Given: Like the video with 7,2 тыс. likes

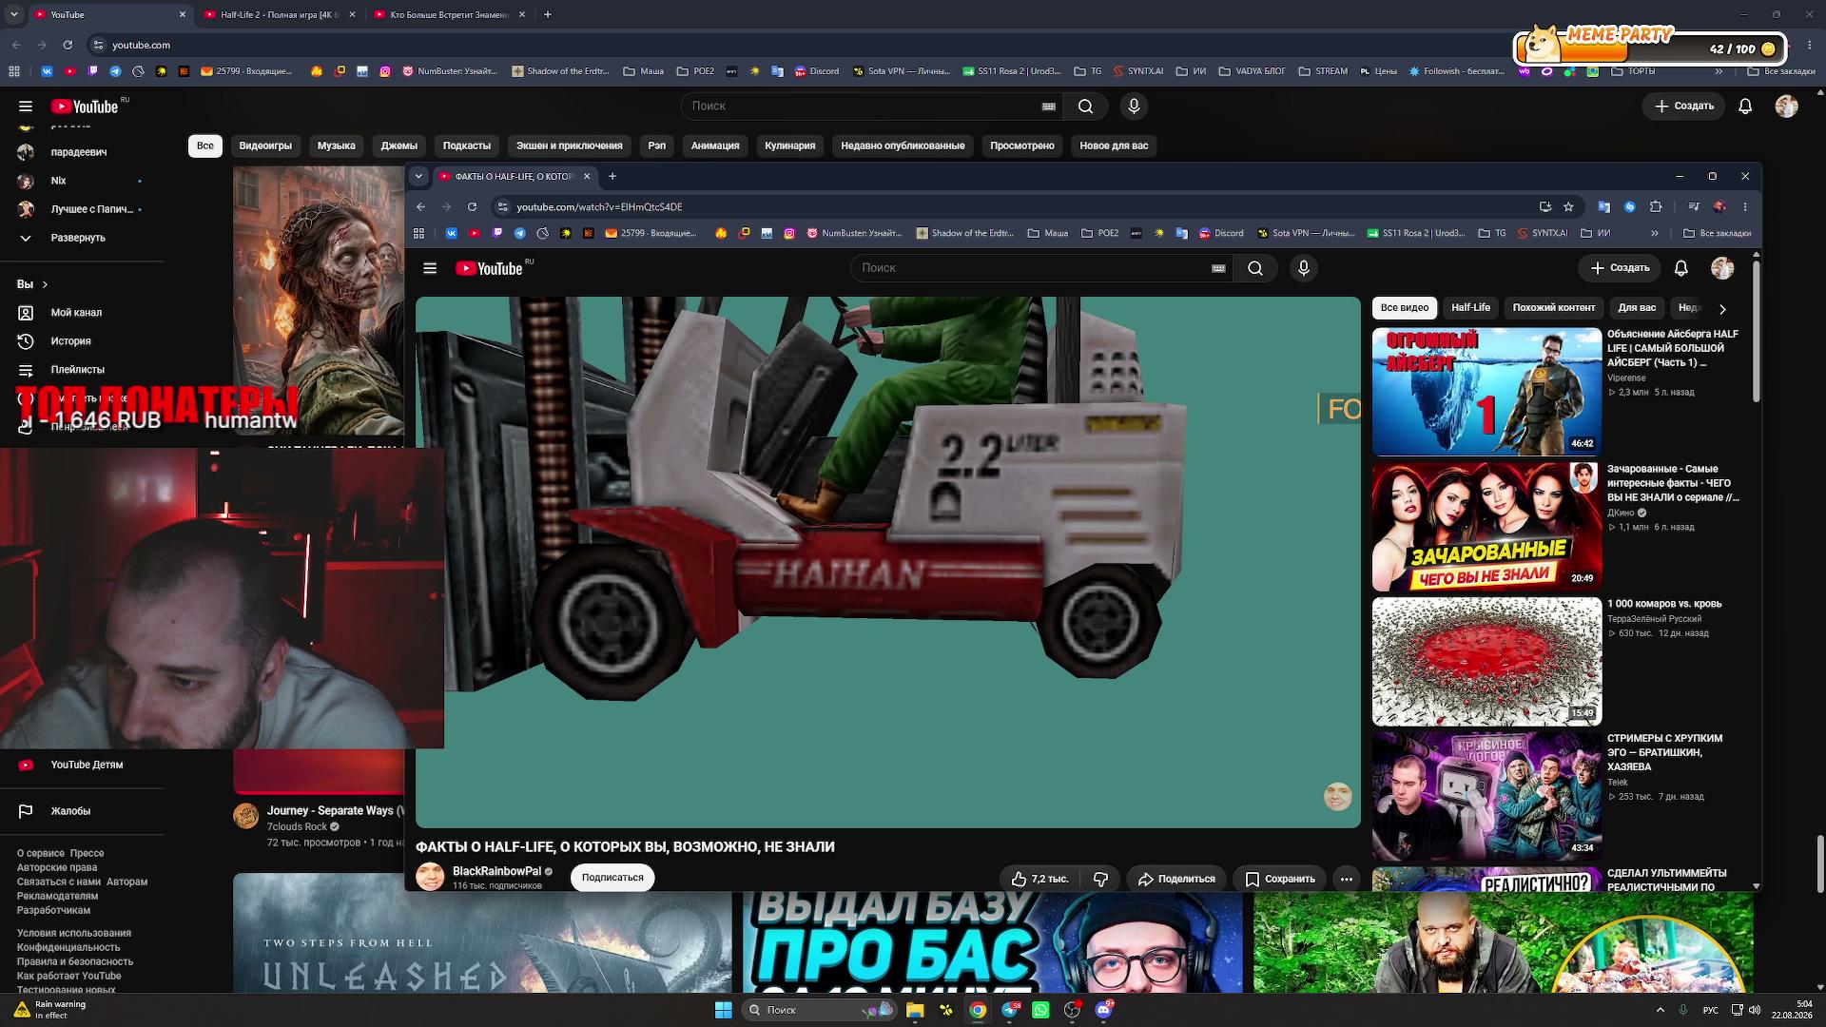Looking at the screenshot, I should [1039, 879].
